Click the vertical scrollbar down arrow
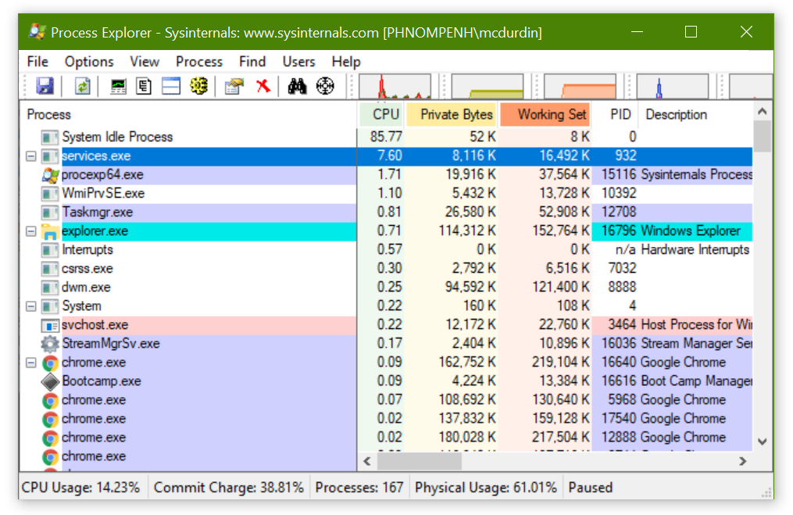The width and height of the screenshot is (793, 515). (763, 442)
